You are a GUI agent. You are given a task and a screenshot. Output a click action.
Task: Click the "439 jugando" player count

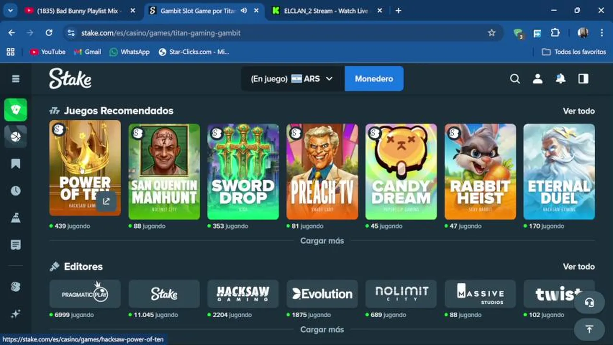pos(72,226)
